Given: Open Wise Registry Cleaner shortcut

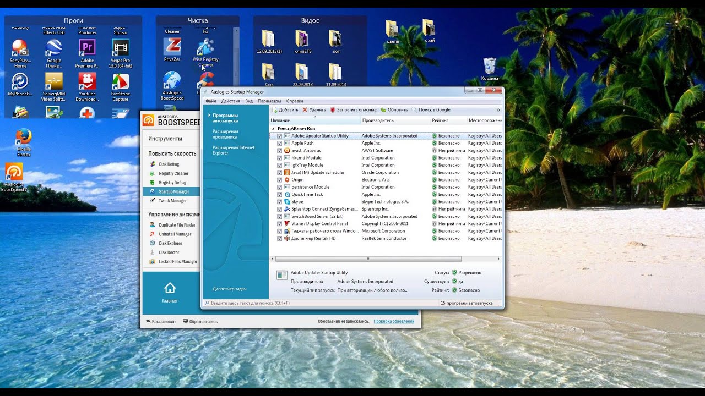Looking at the screenshot, I should (205, 53).
